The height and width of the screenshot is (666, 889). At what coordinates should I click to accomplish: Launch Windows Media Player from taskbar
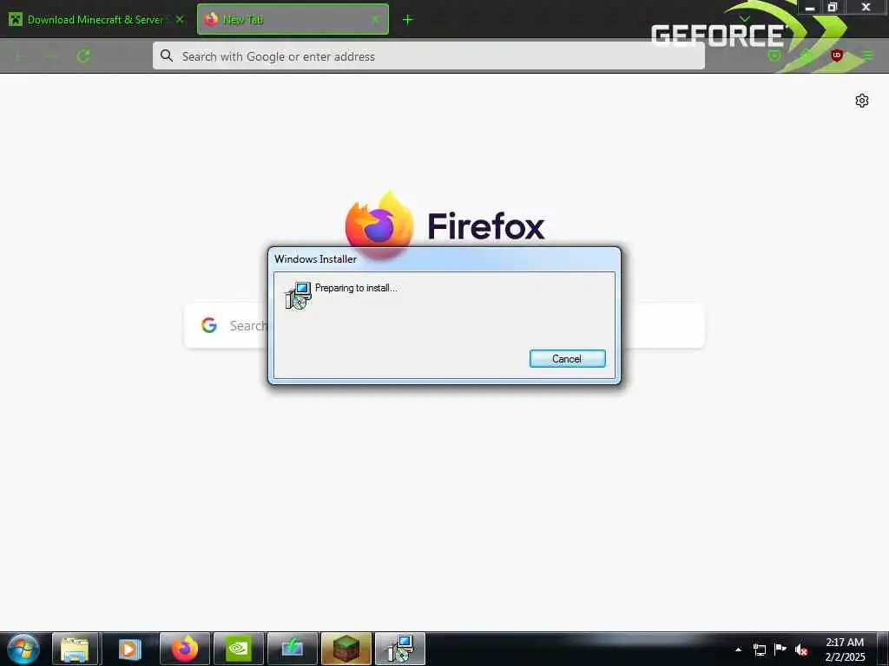pyautogui.click(x=128, y=649)
